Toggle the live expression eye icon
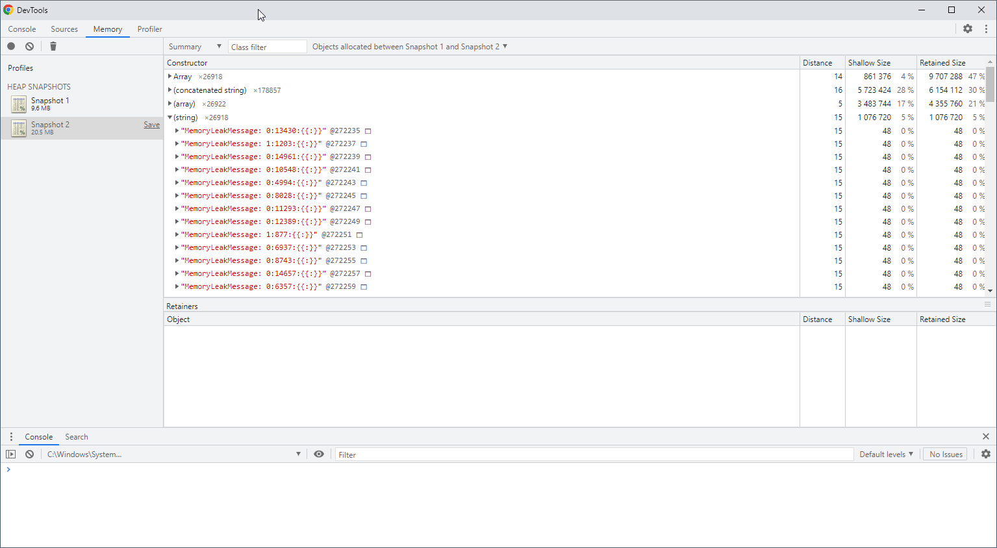 tap(319, 455)
